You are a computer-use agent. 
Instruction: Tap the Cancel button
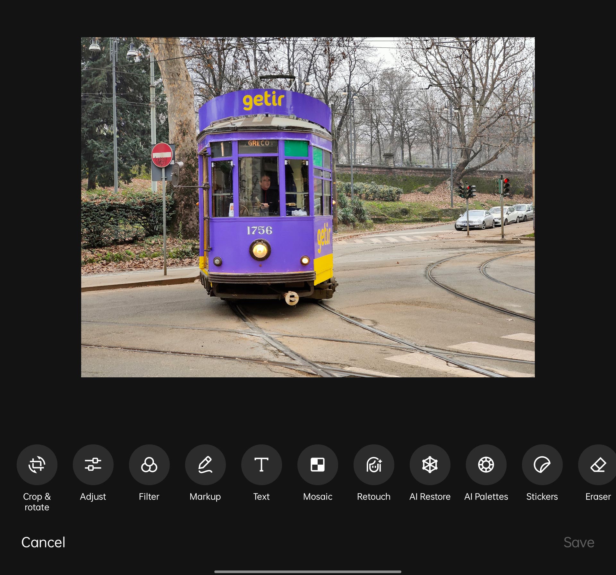click(x=43, y=542)
